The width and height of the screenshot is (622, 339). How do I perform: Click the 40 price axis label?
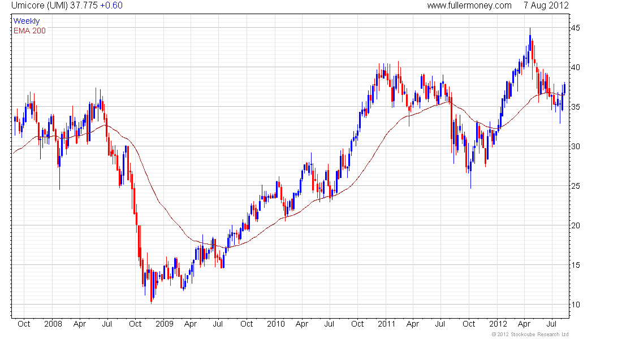(575, 67)
